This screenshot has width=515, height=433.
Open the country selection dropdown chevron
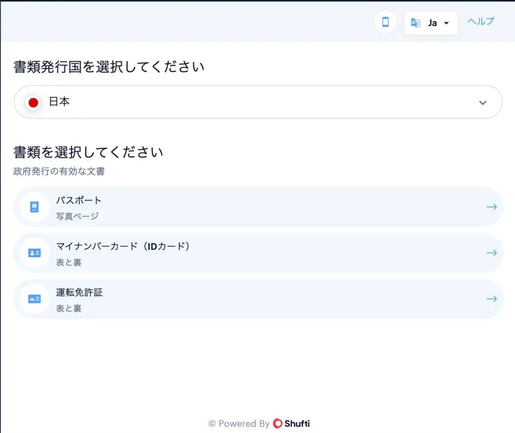[x=482, y=102]
